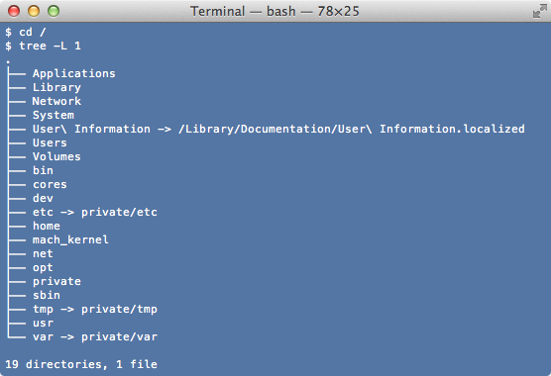The image size is (551, 376).
Task: Click the User\ Information symlink target path
Action: click(x=352, y=129)
